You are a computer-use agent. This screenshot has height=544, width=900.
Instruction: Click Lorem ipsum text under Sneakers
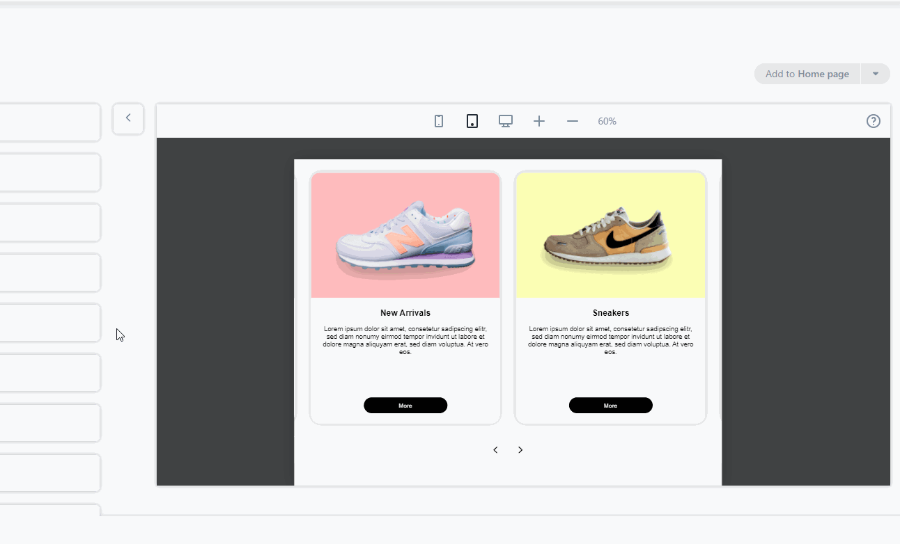coord(611,340)
